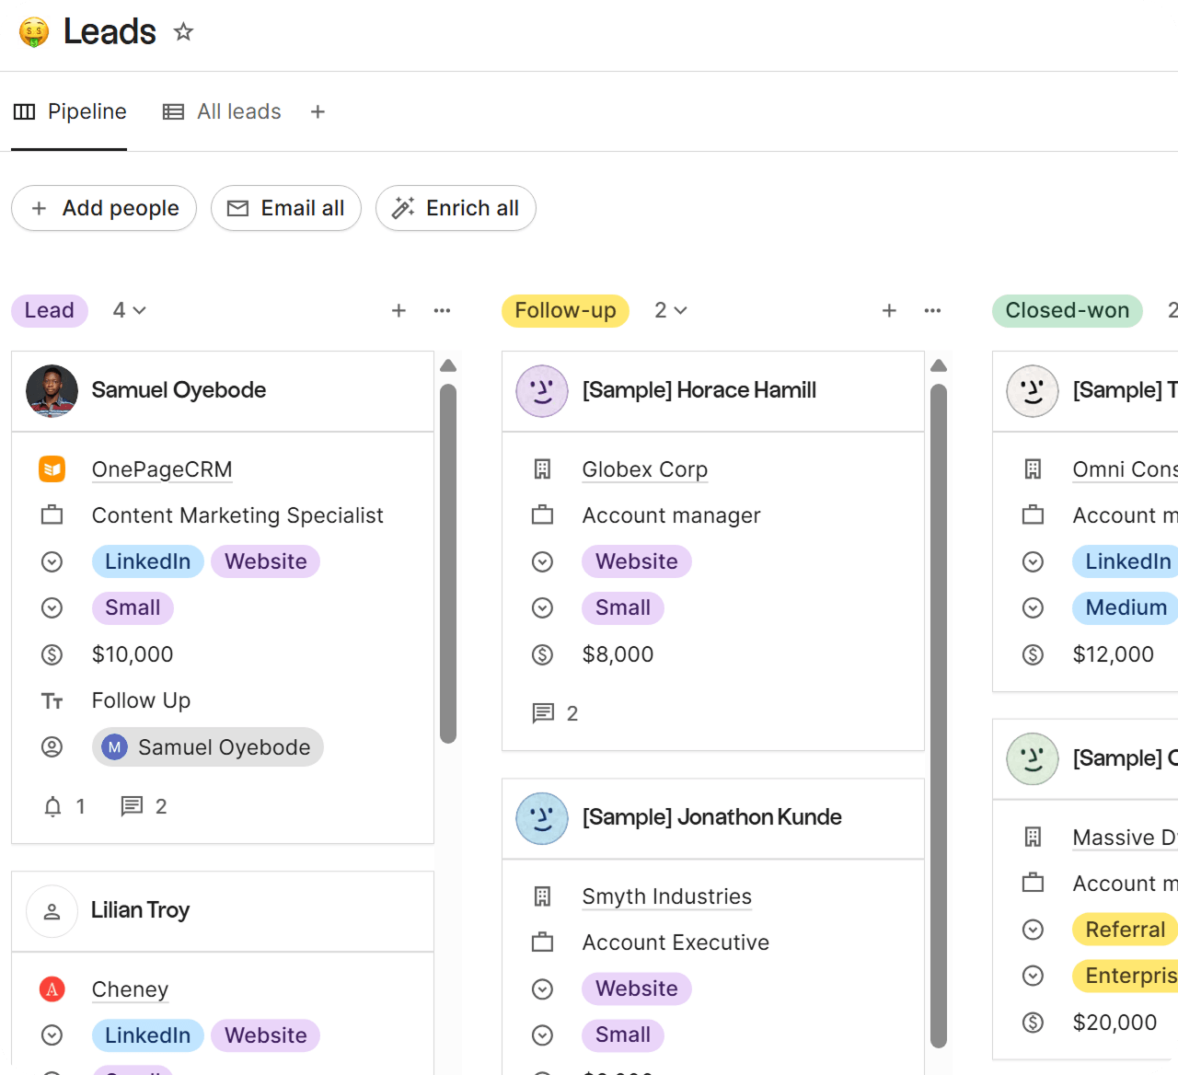Image resolution: width=1178 pixels, height=1075 pixels.
Task: Click building icon beside Omni Cons
Action: pos(1034,469)
